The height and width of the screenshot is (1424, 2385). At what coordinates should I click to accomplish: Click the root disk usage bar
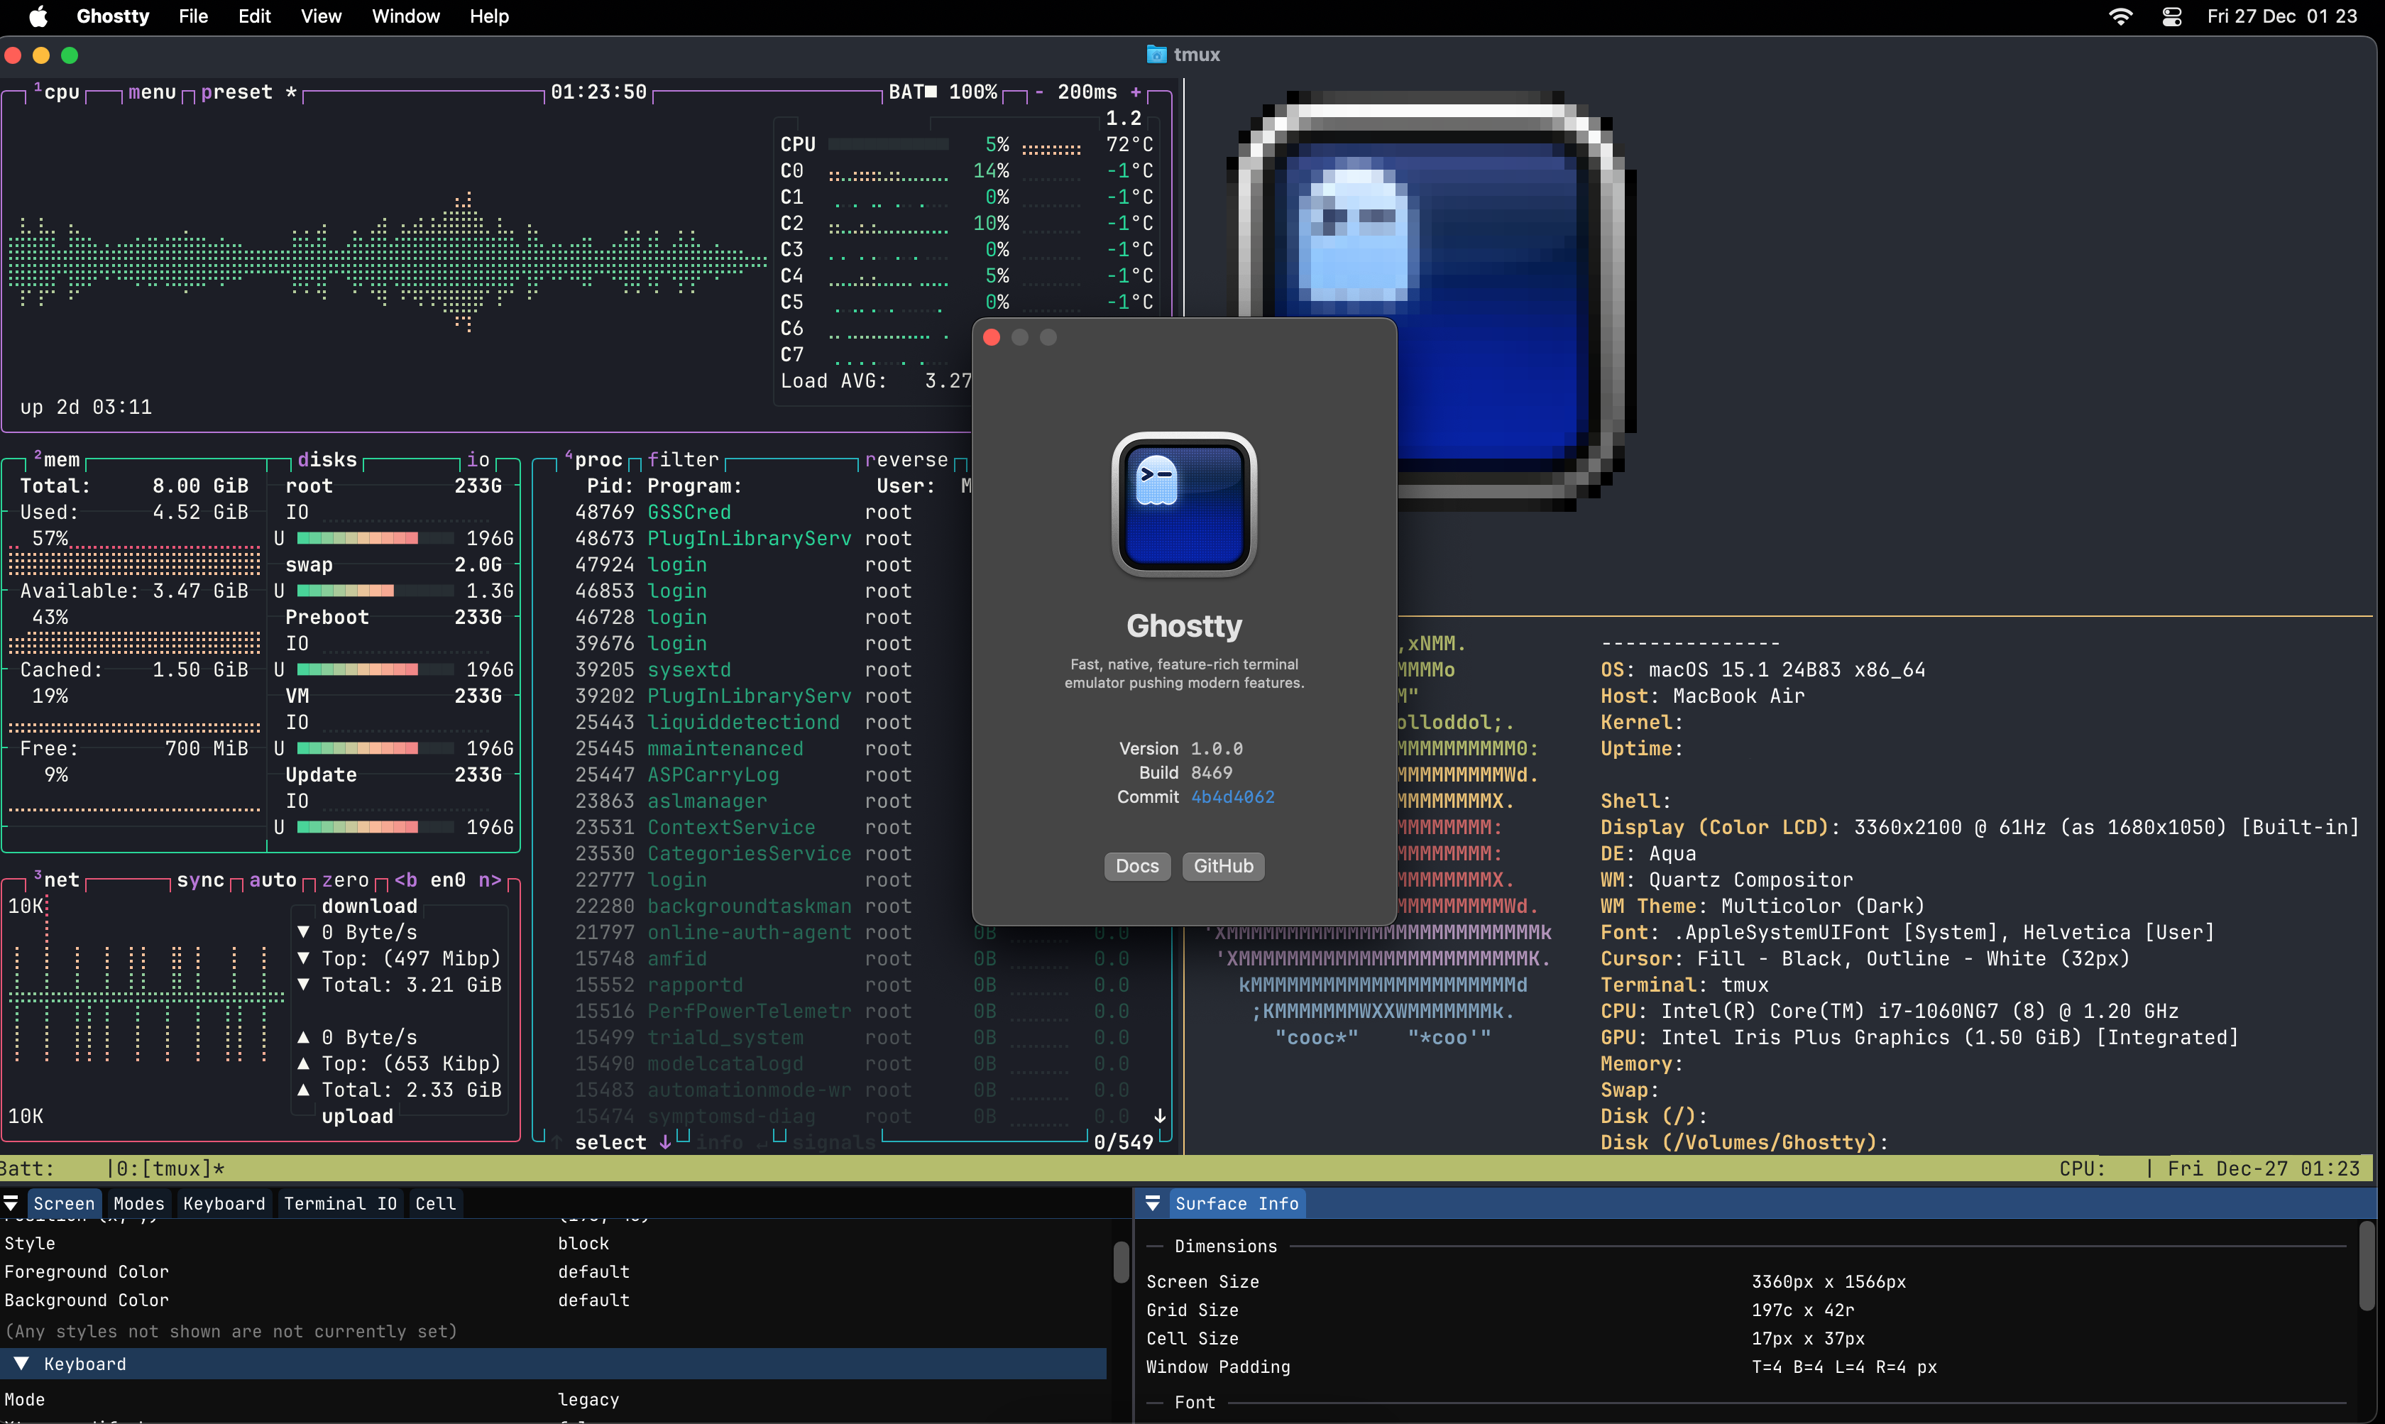(375, 538)
